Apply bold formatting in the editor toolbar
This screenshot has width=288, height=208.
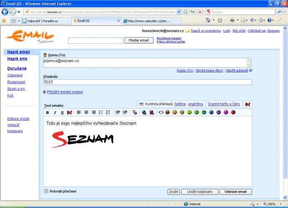click(x=48, y=112)
